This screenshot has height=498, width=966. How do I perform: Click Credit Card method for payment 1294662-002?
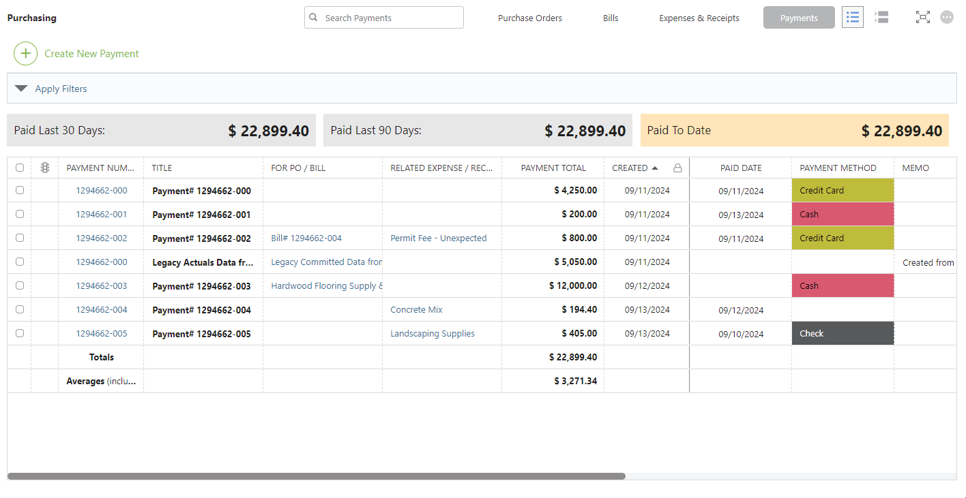coord(843,238)
